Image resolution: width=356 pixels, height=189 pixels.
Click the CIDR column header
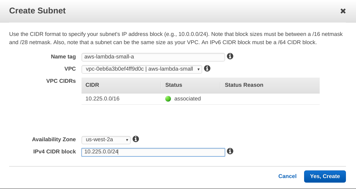click(93, 85)
